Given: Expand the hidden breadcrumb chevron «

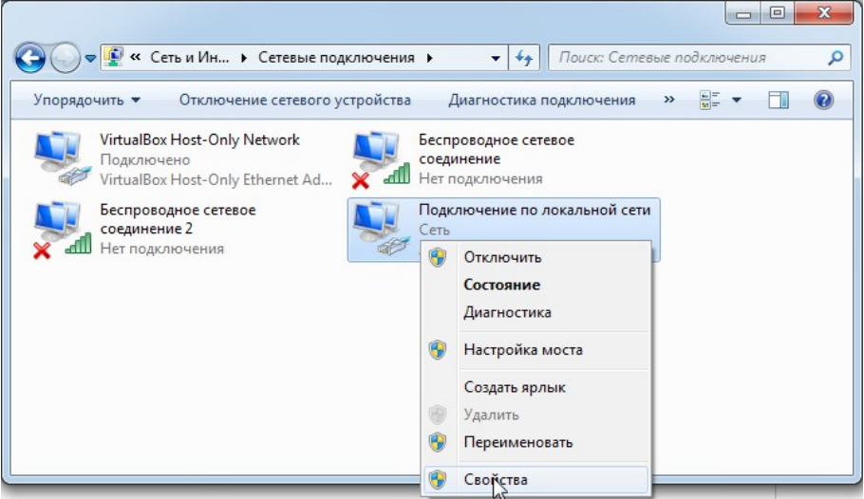Looking at the screenshot, I should tap(136, 57).
